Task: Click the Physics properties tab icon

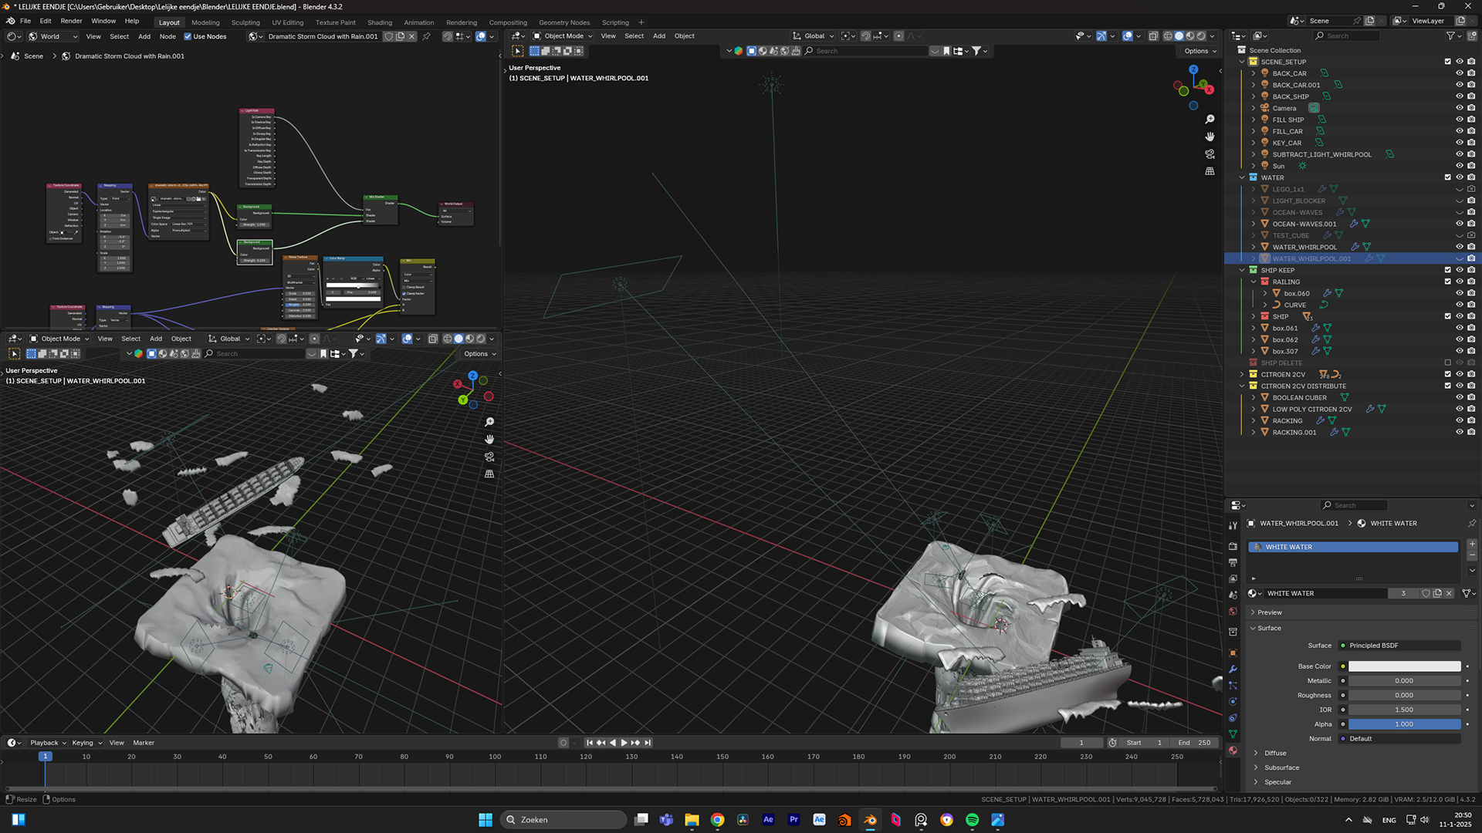Action: coord(1233,702)
